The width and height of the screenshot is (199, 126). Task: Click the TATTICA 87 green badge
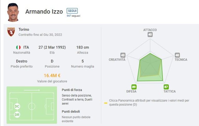coord(166,87)
